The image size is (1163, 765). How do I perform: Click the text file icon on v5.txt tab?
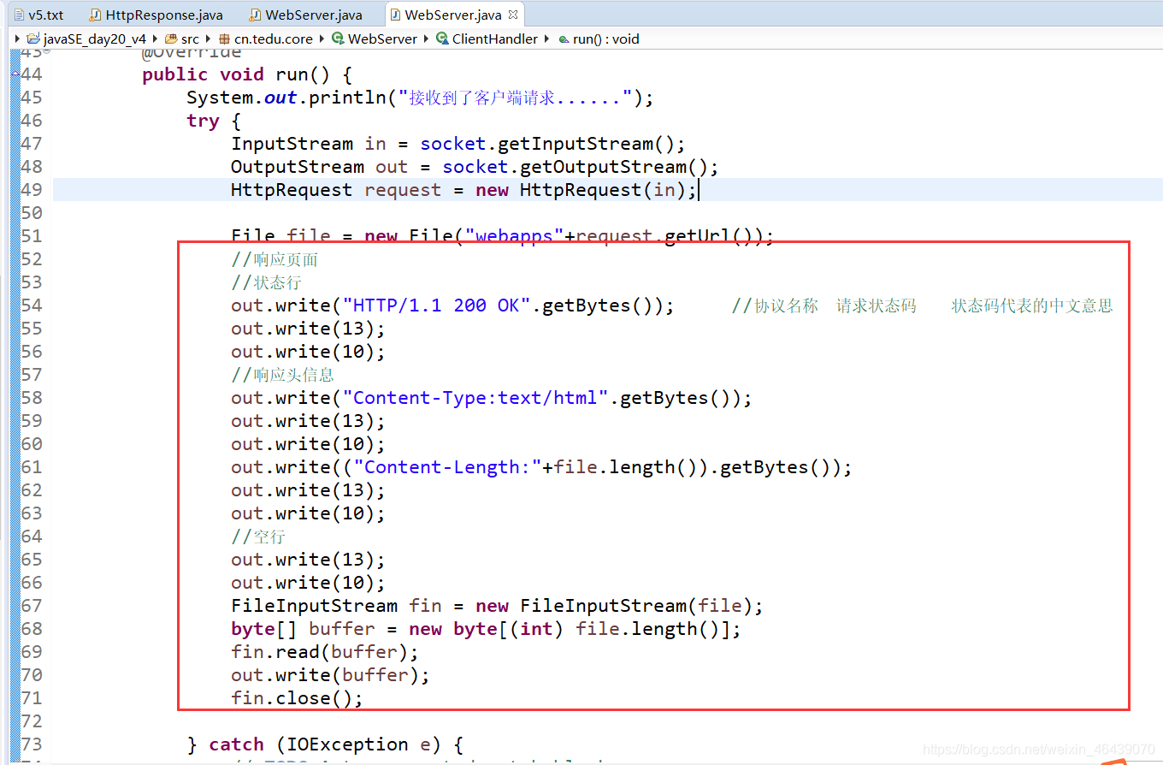point(19,15)
